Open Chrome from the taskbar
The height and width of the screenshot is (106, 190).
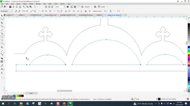click(x=64, y=103)
